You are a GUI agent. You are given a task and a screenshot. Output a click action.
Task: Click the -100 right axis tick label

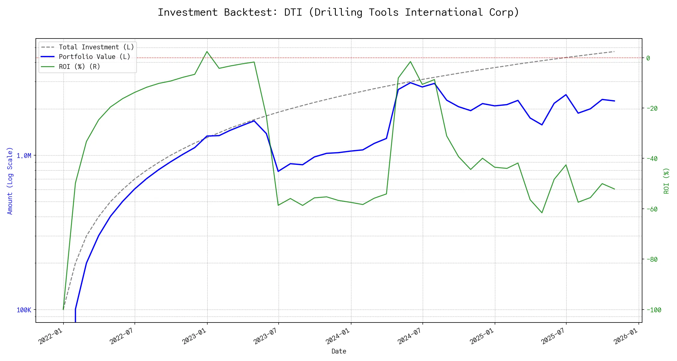click(654, 310)
